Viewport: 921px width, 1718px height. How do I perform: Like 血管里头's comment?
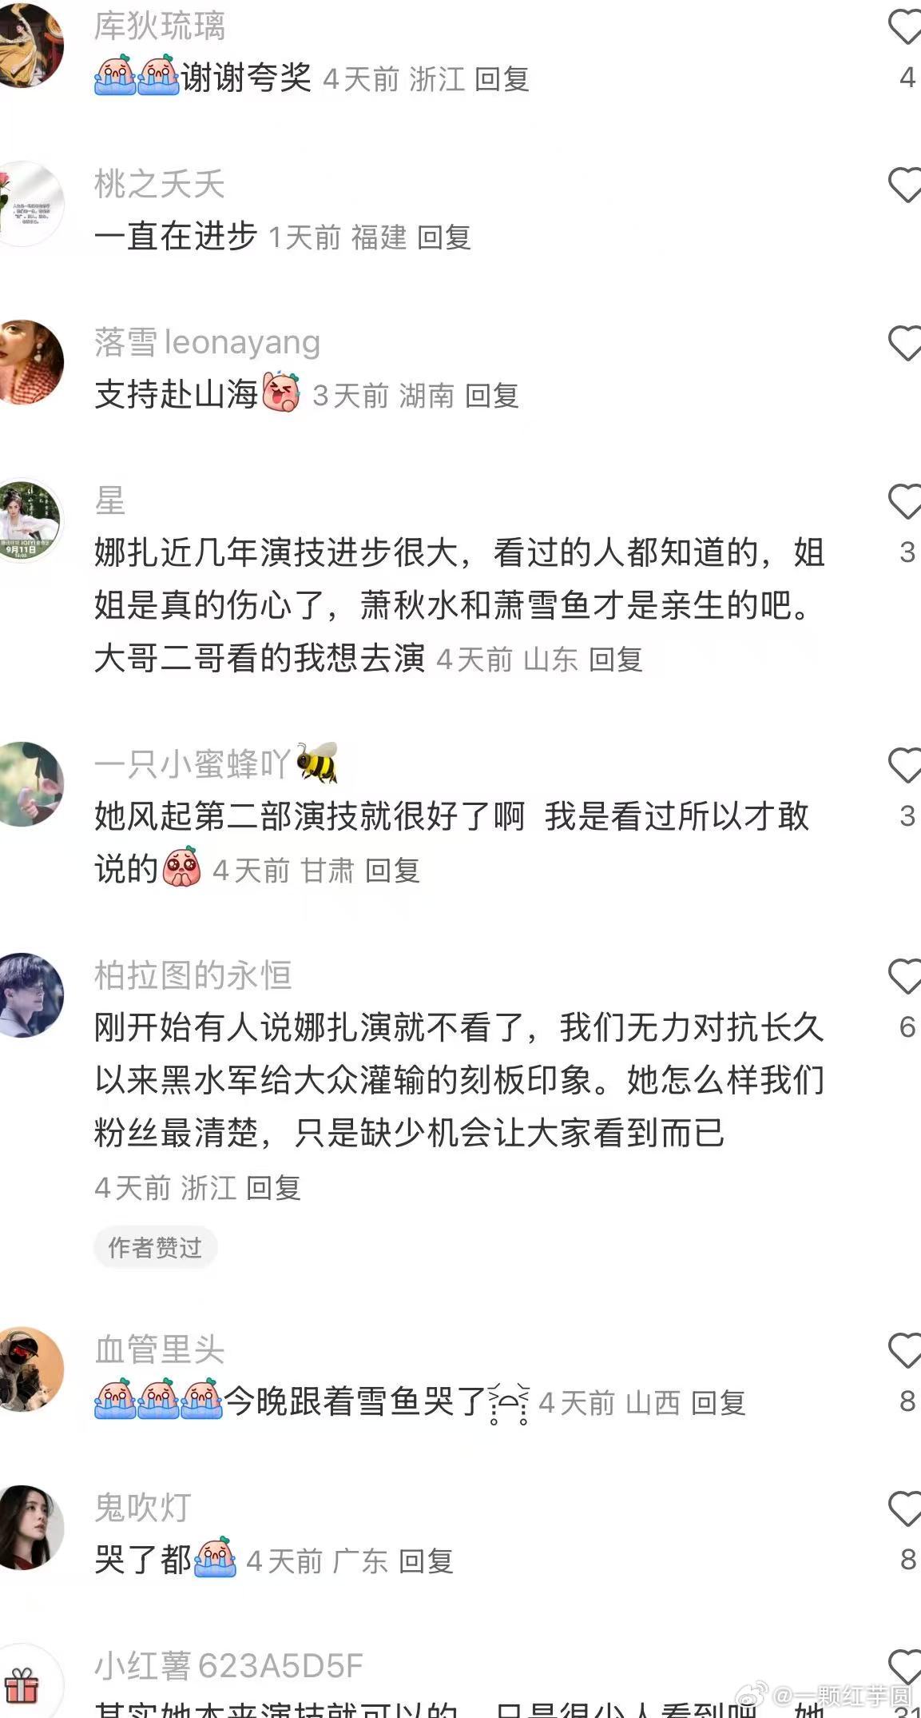[x=905, y=1351]
